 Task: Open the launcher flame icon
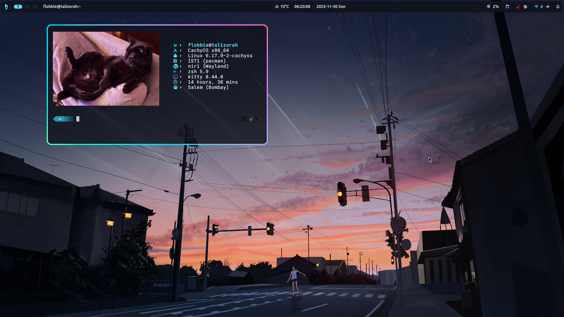[x=6, y=6]
